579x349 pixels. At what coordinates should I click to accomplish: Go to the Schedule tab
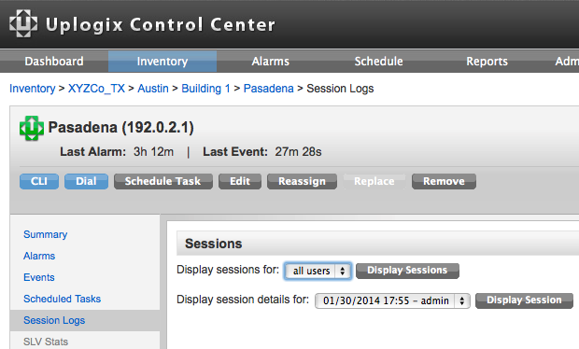tap(378, 62)
